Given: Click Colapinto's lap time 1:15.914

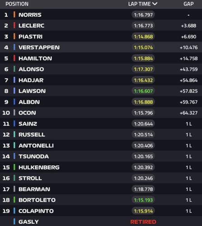Looking at the screenshot, I should (x=143, y=211).
